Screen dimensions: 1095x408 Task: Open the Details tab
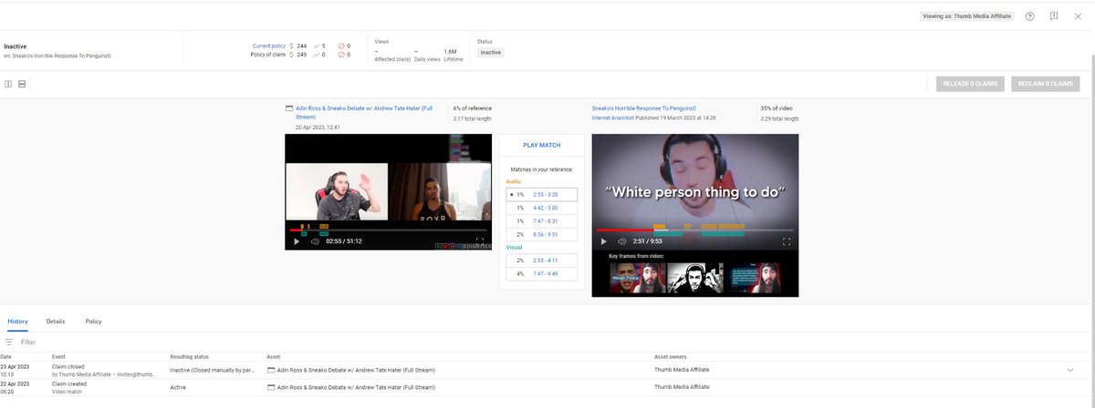[x=56, y=321]
